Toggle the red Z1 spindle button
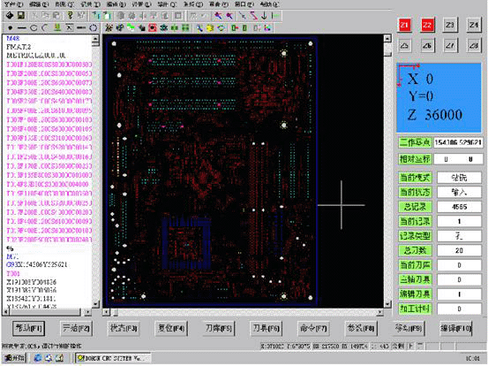488x366 pixels. [404, 25]
